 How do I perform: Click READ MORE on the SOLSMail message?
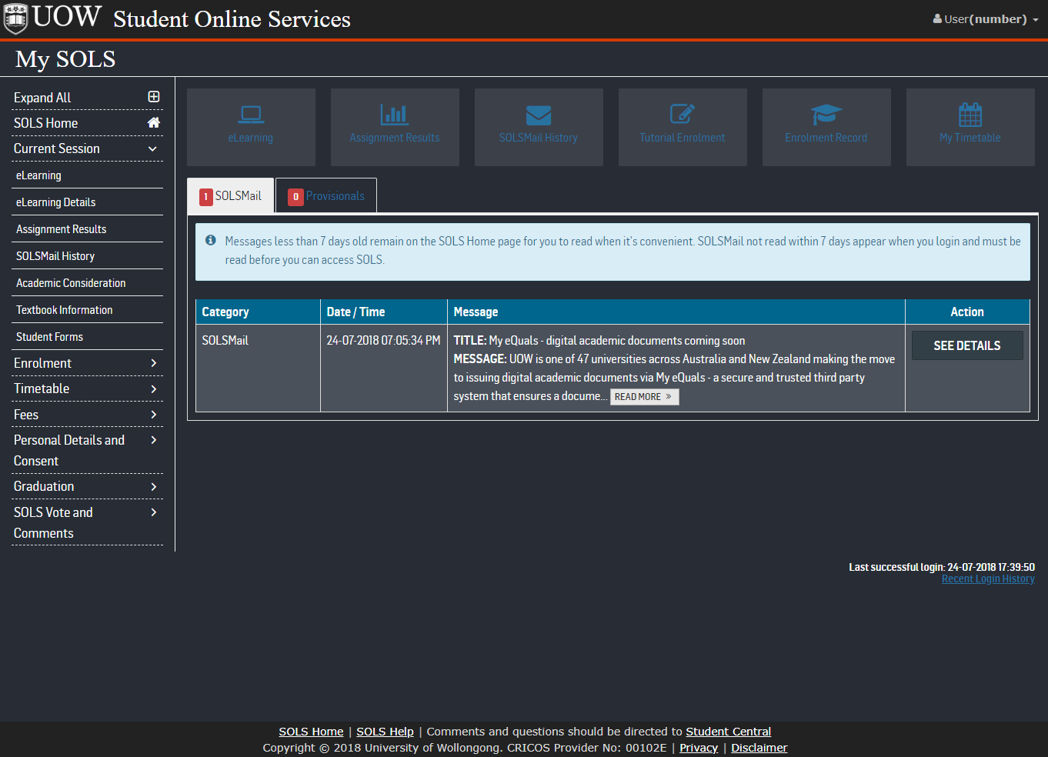(644, 396)
